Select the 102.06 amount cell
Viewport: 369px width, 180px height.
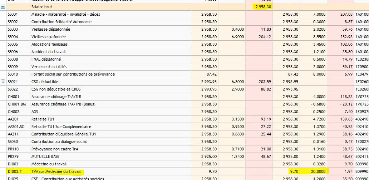point(346,44)
